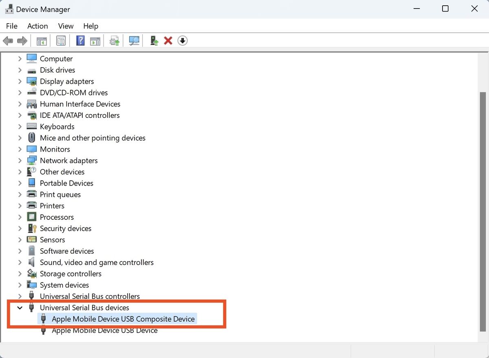Expand the Disk drives chevron

click(20, 70)
